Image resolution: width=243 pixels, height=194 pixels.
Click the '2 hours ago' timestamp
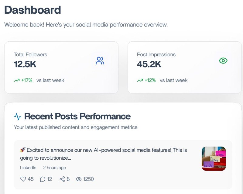pyautogui.click(x=55, y=168)
